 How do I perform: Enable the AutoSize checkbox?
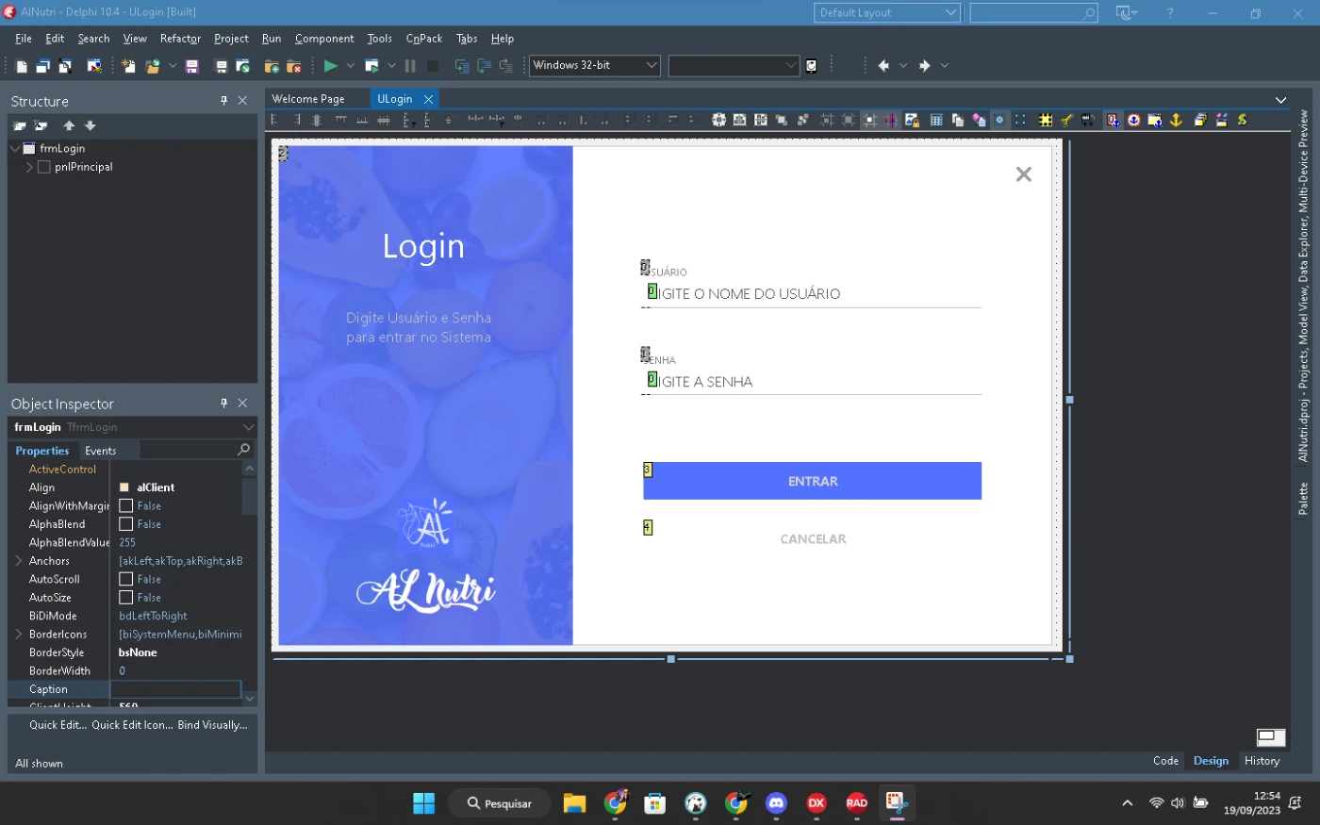(x=125, y=598)
